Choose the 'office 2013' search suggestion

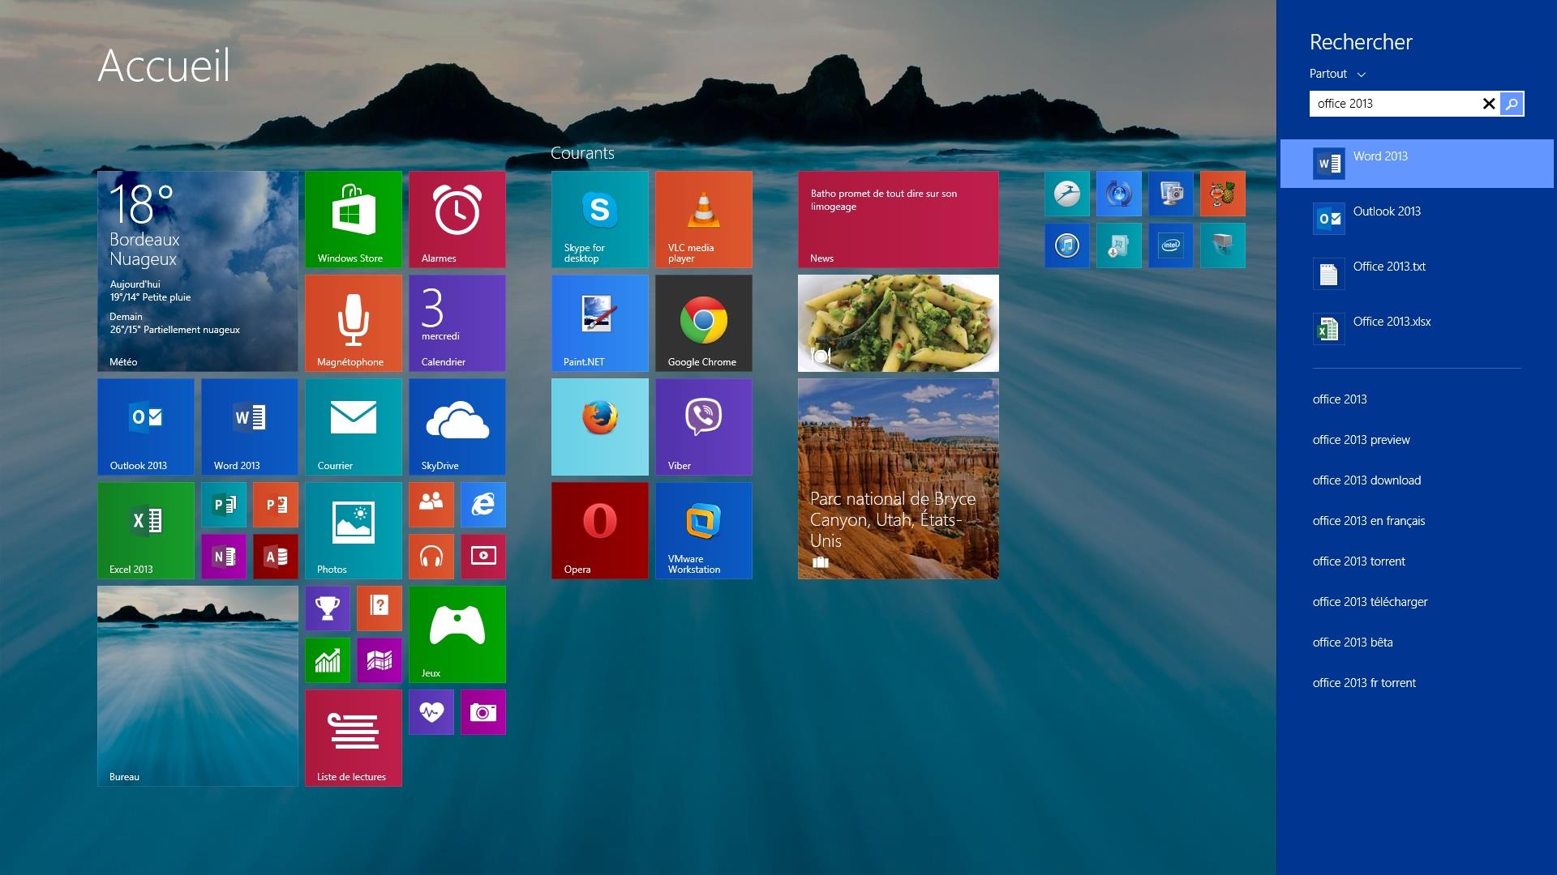tap(1340, 399)
